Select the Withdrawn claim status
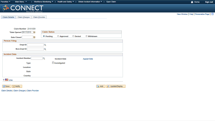The height and width of the screenshot is (121, 215). pyautogui.click(x=86, y=36)
